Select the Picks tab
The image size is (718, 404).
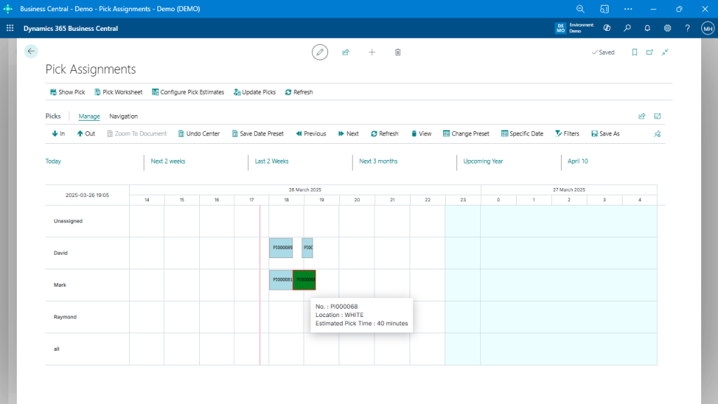point(53,116)
